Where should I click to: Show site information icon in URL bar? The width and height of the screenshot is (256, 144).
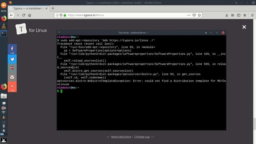click(x=57, y=15)
